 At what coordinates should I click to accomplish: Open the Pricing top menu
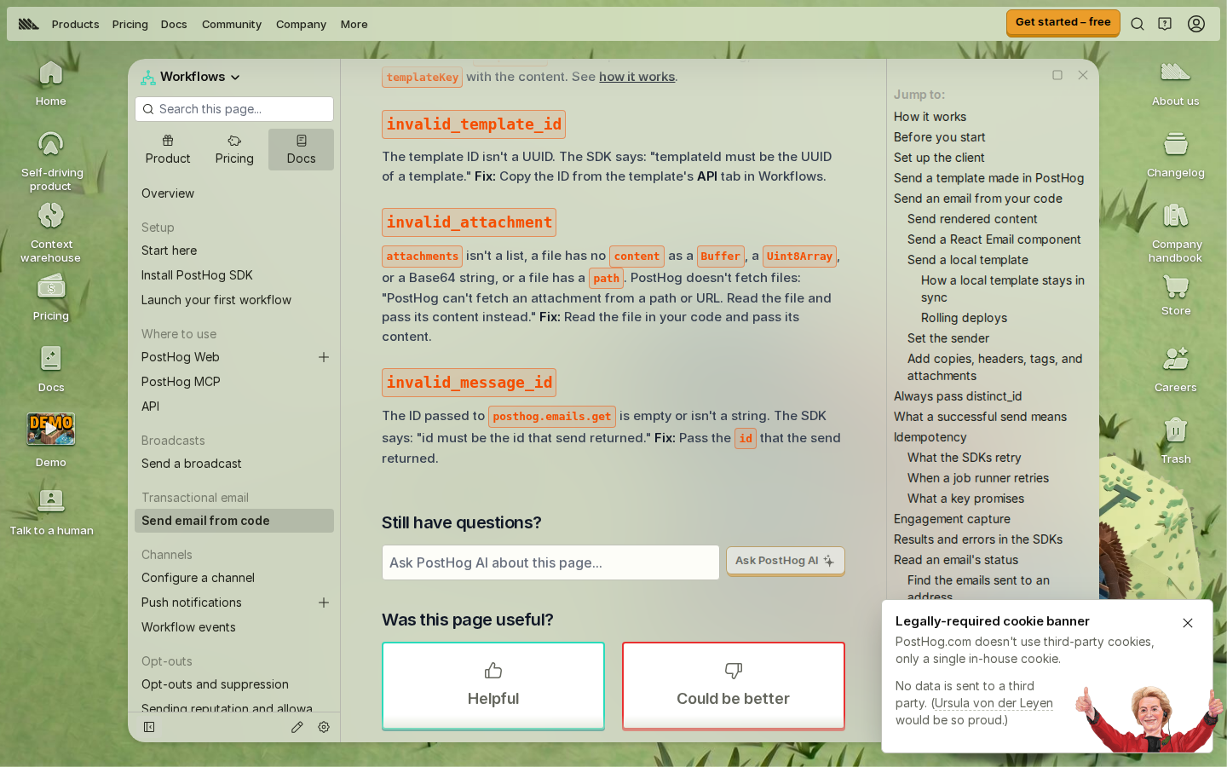130,24
